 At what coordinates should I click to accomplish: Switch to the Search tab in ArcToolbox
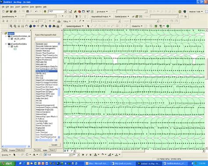[52, 150]
